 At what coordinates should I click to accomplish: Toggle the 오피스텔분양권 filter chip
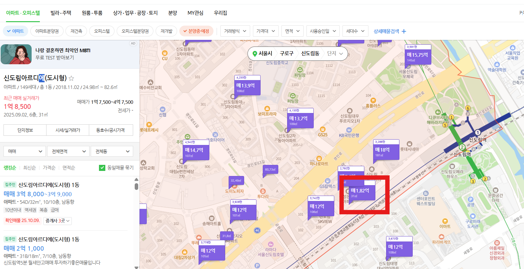[x=135, y=31]
